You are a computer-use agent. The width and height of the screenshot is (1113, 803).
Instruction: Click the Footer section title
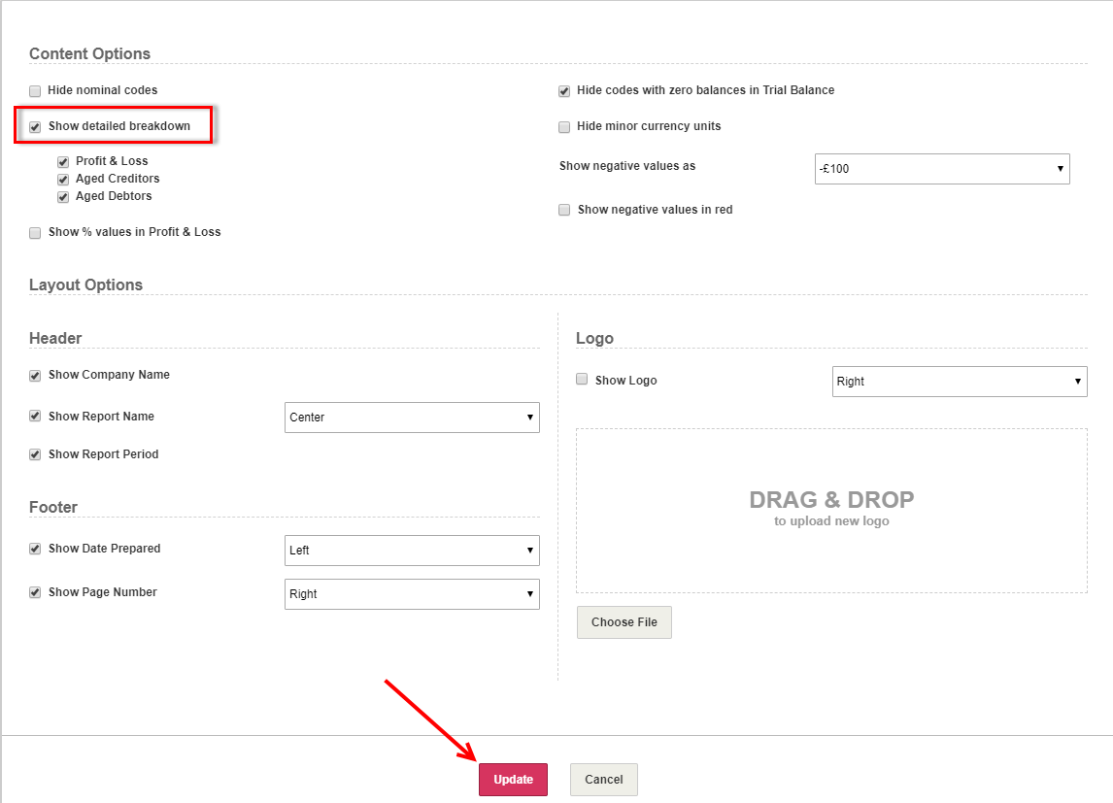53,507
